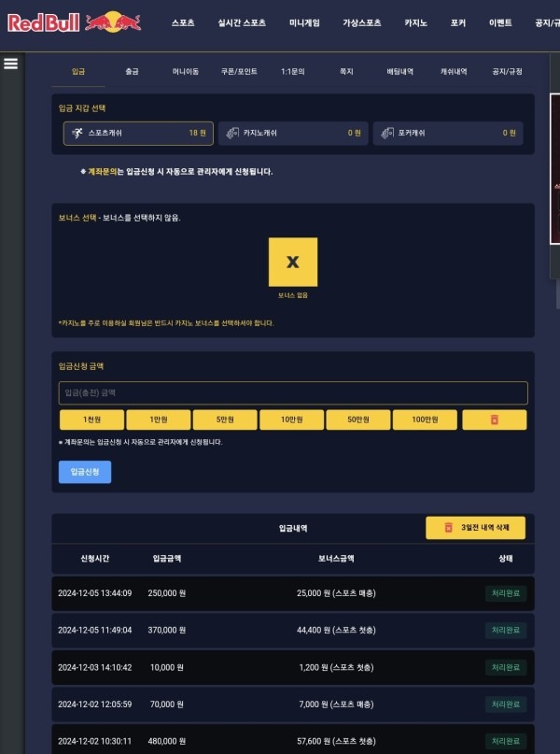Select the 스포츠캐쉬 wallet
This screenshot has height=754, width=560.
click(x=139, y=133)
